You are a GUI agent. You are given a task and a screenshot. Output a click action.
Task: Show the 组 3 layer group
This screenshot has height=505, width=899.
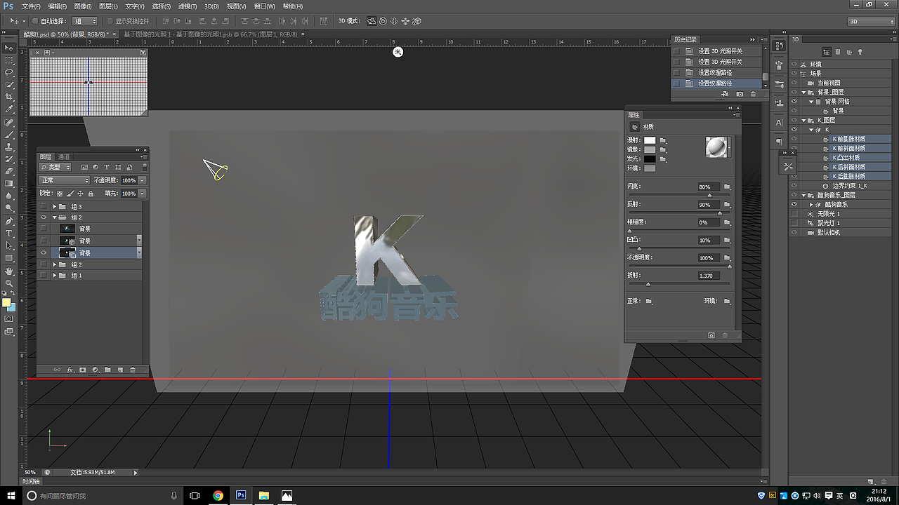[44, 207]
